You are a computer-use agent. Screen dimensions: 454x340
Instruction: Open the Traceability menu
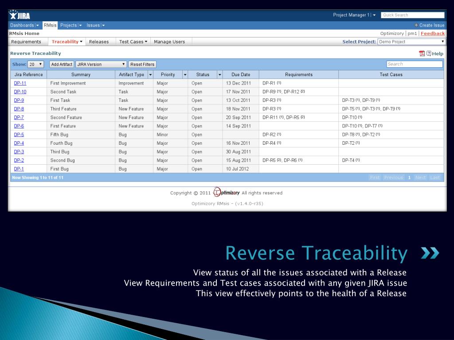pos(67,42)
